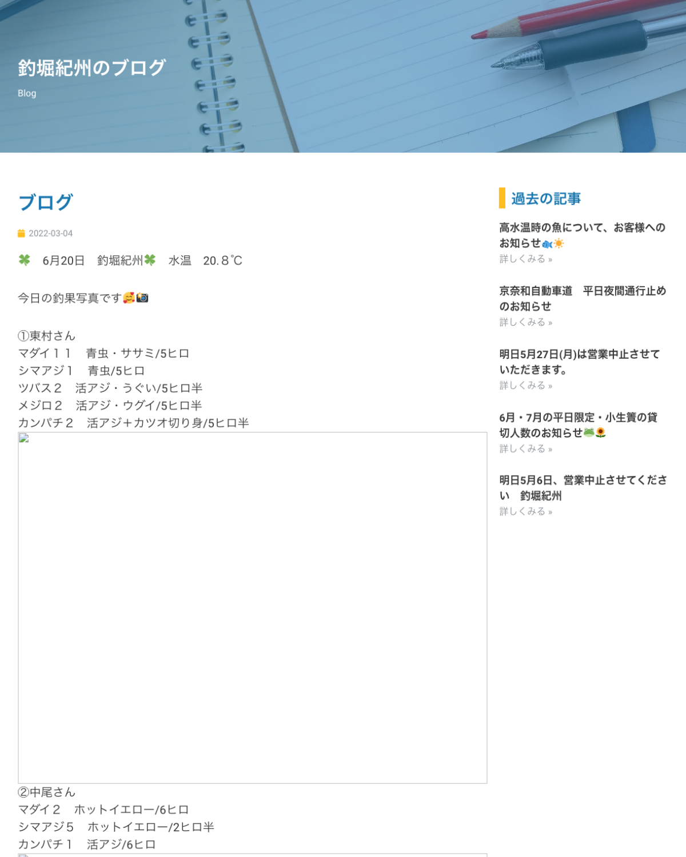Select the text 今日の釣果写真です

(x=70, y=298)
